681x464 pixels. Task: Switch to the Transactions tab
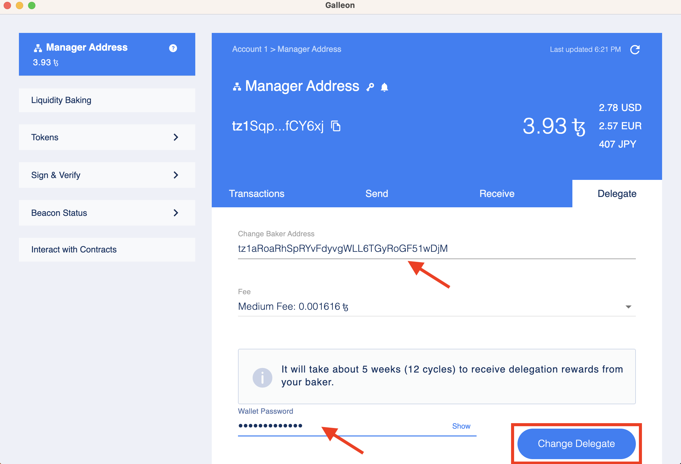257,194
